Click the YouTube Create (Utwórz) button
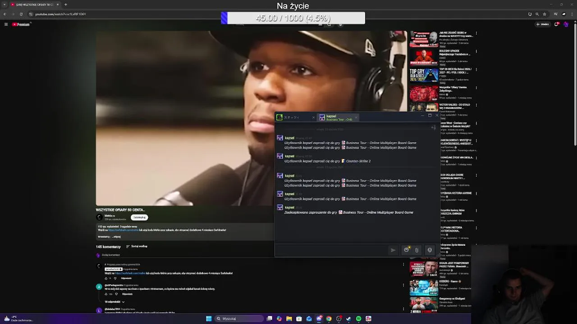This screenshot has width=577, height=324. click(x=542, y=24)
